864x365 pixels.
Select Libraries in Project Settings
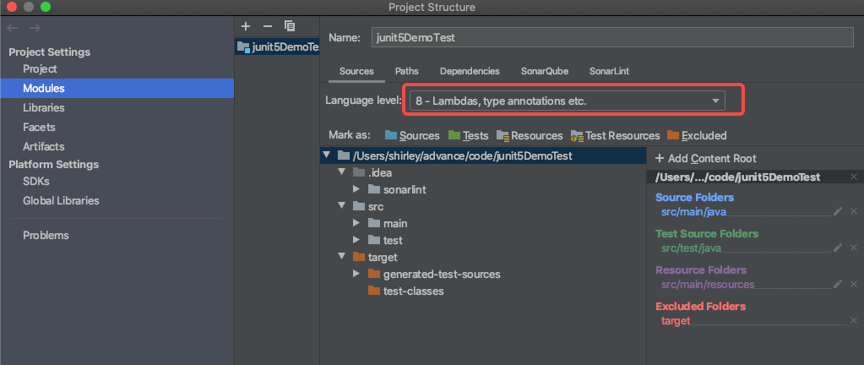(43, 107)
